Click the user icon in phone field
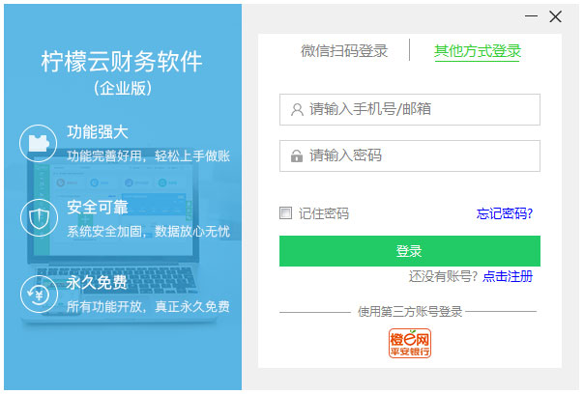This screenshot has width=584, height=394. [x=296, y=110]
